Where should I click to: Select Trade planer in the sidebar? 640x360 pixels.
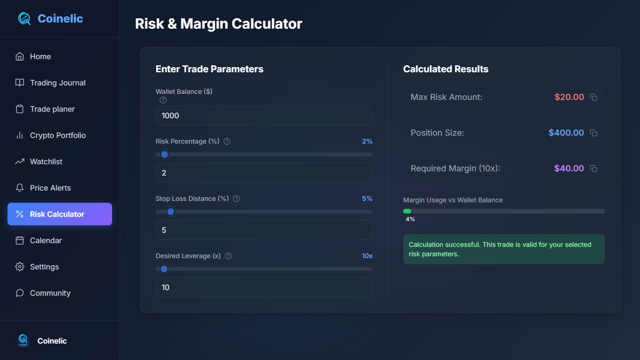[52, 109]
